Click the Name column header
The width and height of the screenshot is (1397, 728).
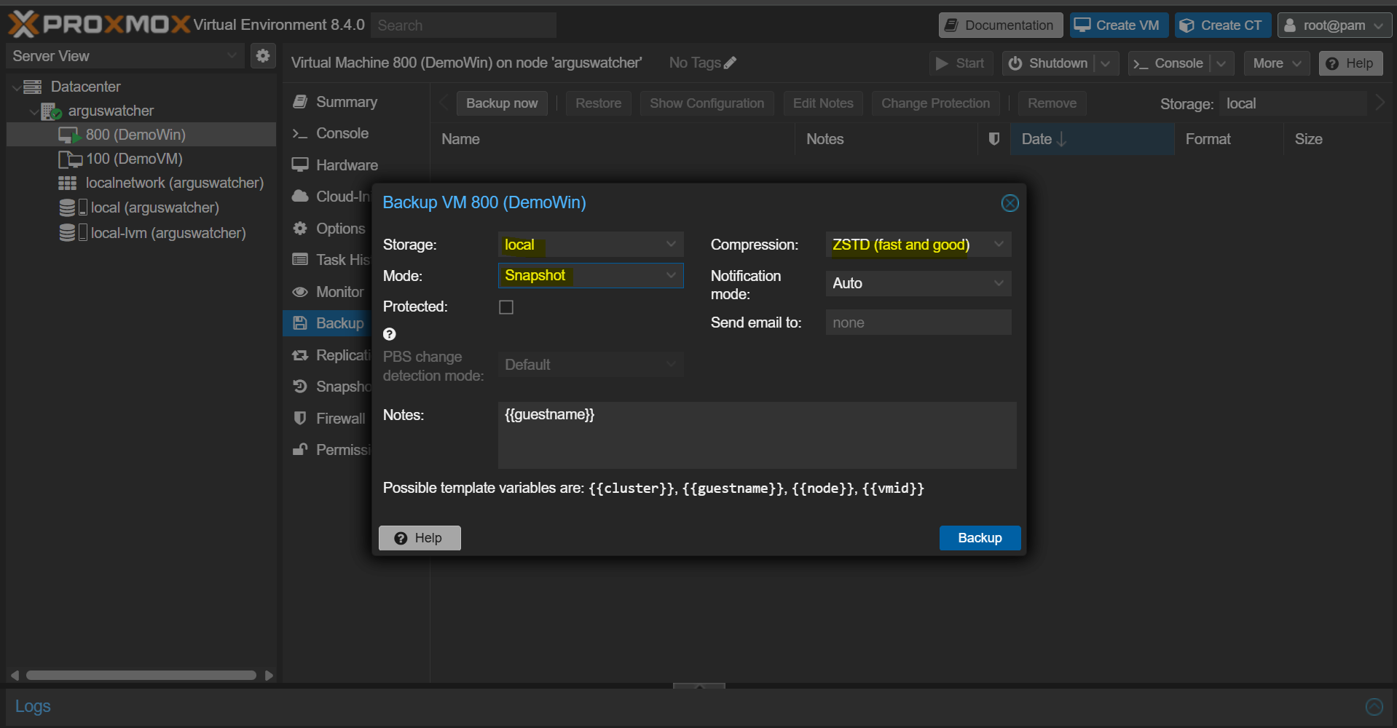tap(612, 139)
